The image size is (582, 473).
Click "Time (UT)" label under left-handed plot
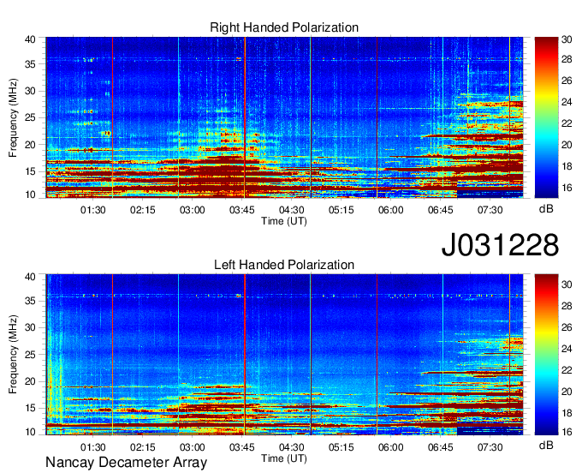284,458
